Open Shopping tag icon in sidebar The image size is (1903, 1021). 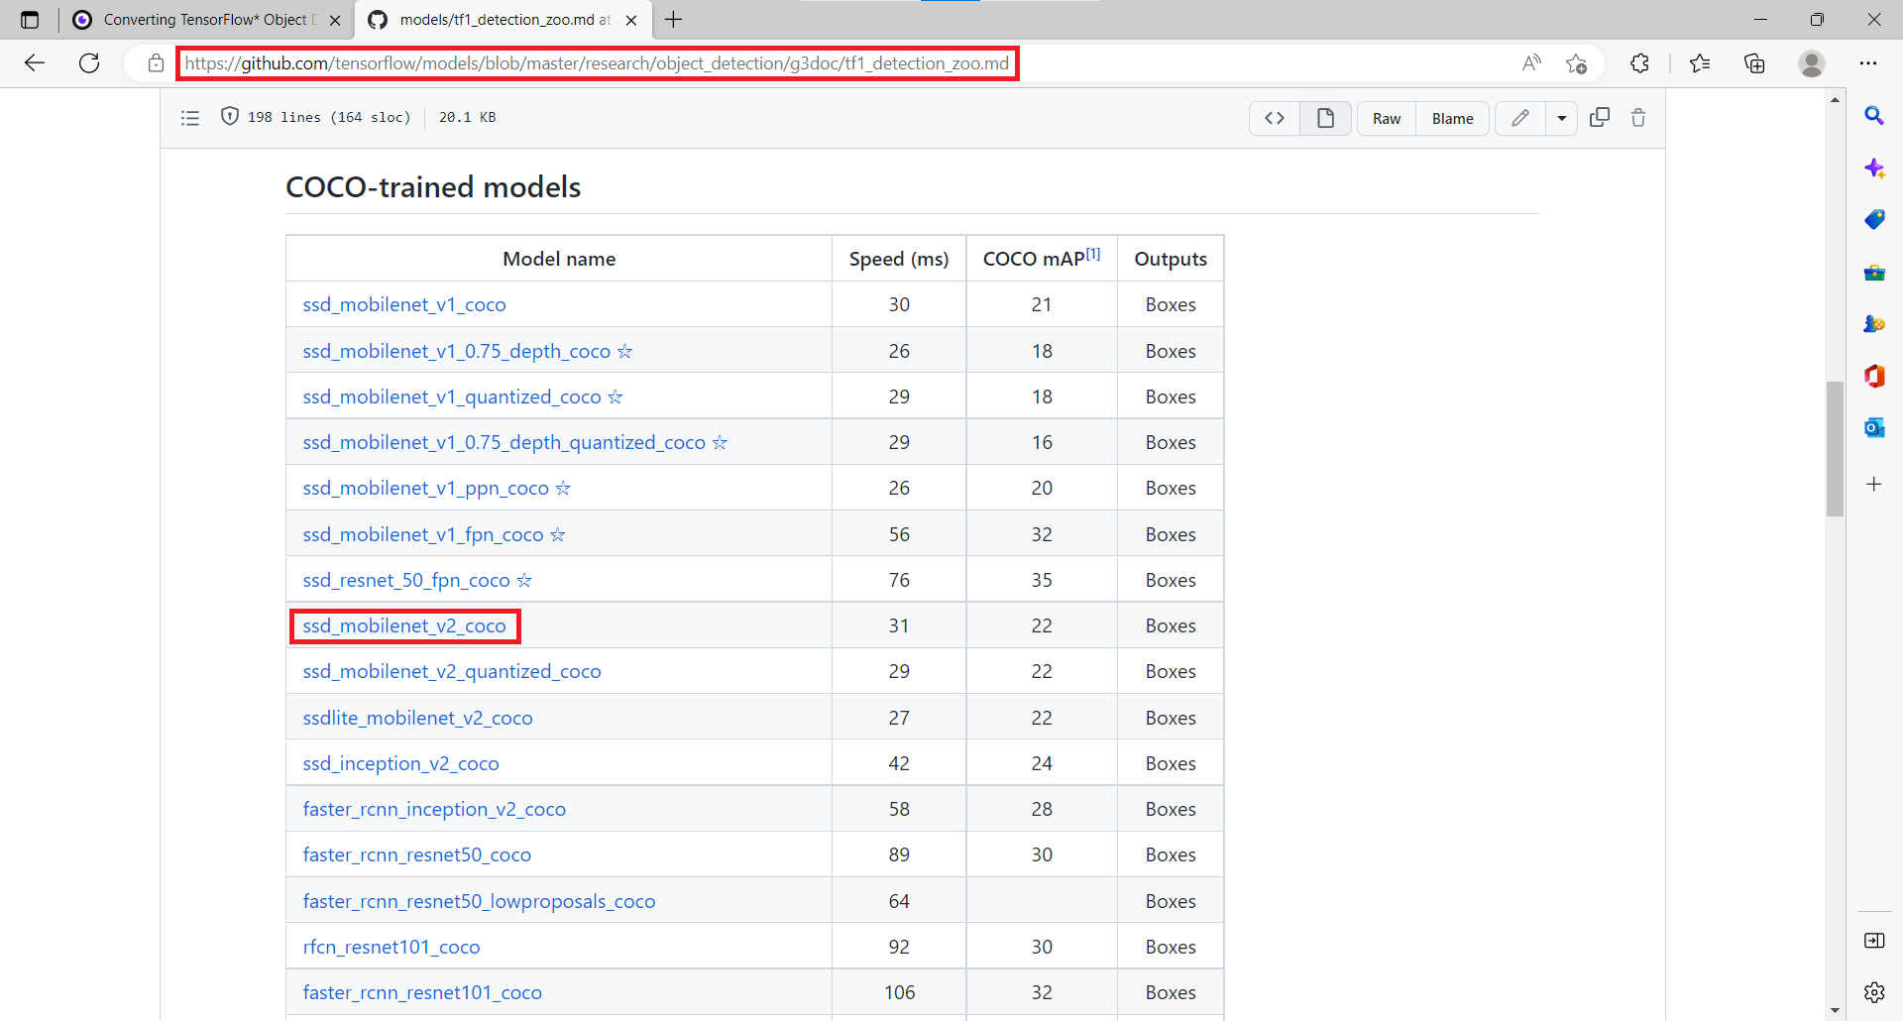pos(1874,219)
